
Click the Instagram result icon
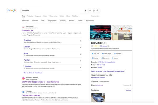(x=23, y=78)
